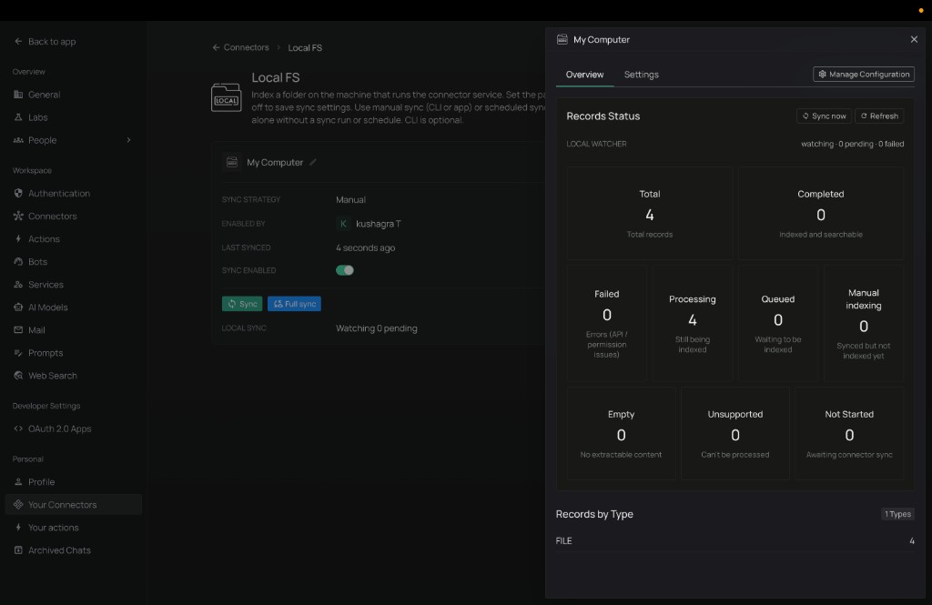Click the General building icon in sidebar

tap(18, 95)
